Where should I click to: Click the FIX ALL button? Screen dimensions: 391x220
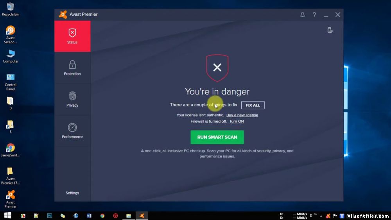point(253,105)
